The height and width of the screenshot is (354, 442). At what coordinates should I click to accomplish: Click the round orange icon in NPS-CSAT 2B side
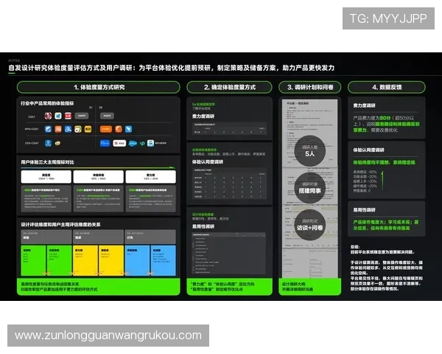[x=119, y=129]
